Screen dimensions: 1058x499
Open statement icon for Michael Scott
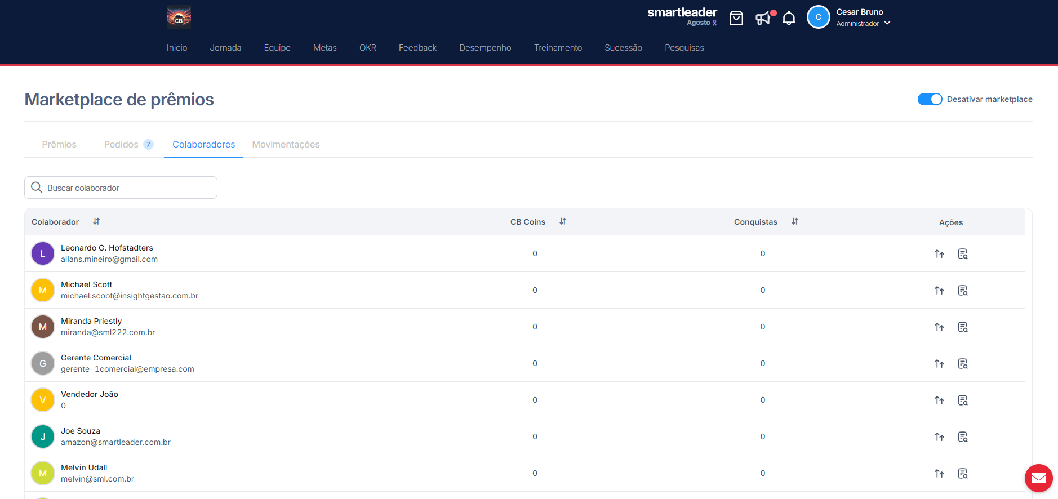click(963, 291)
